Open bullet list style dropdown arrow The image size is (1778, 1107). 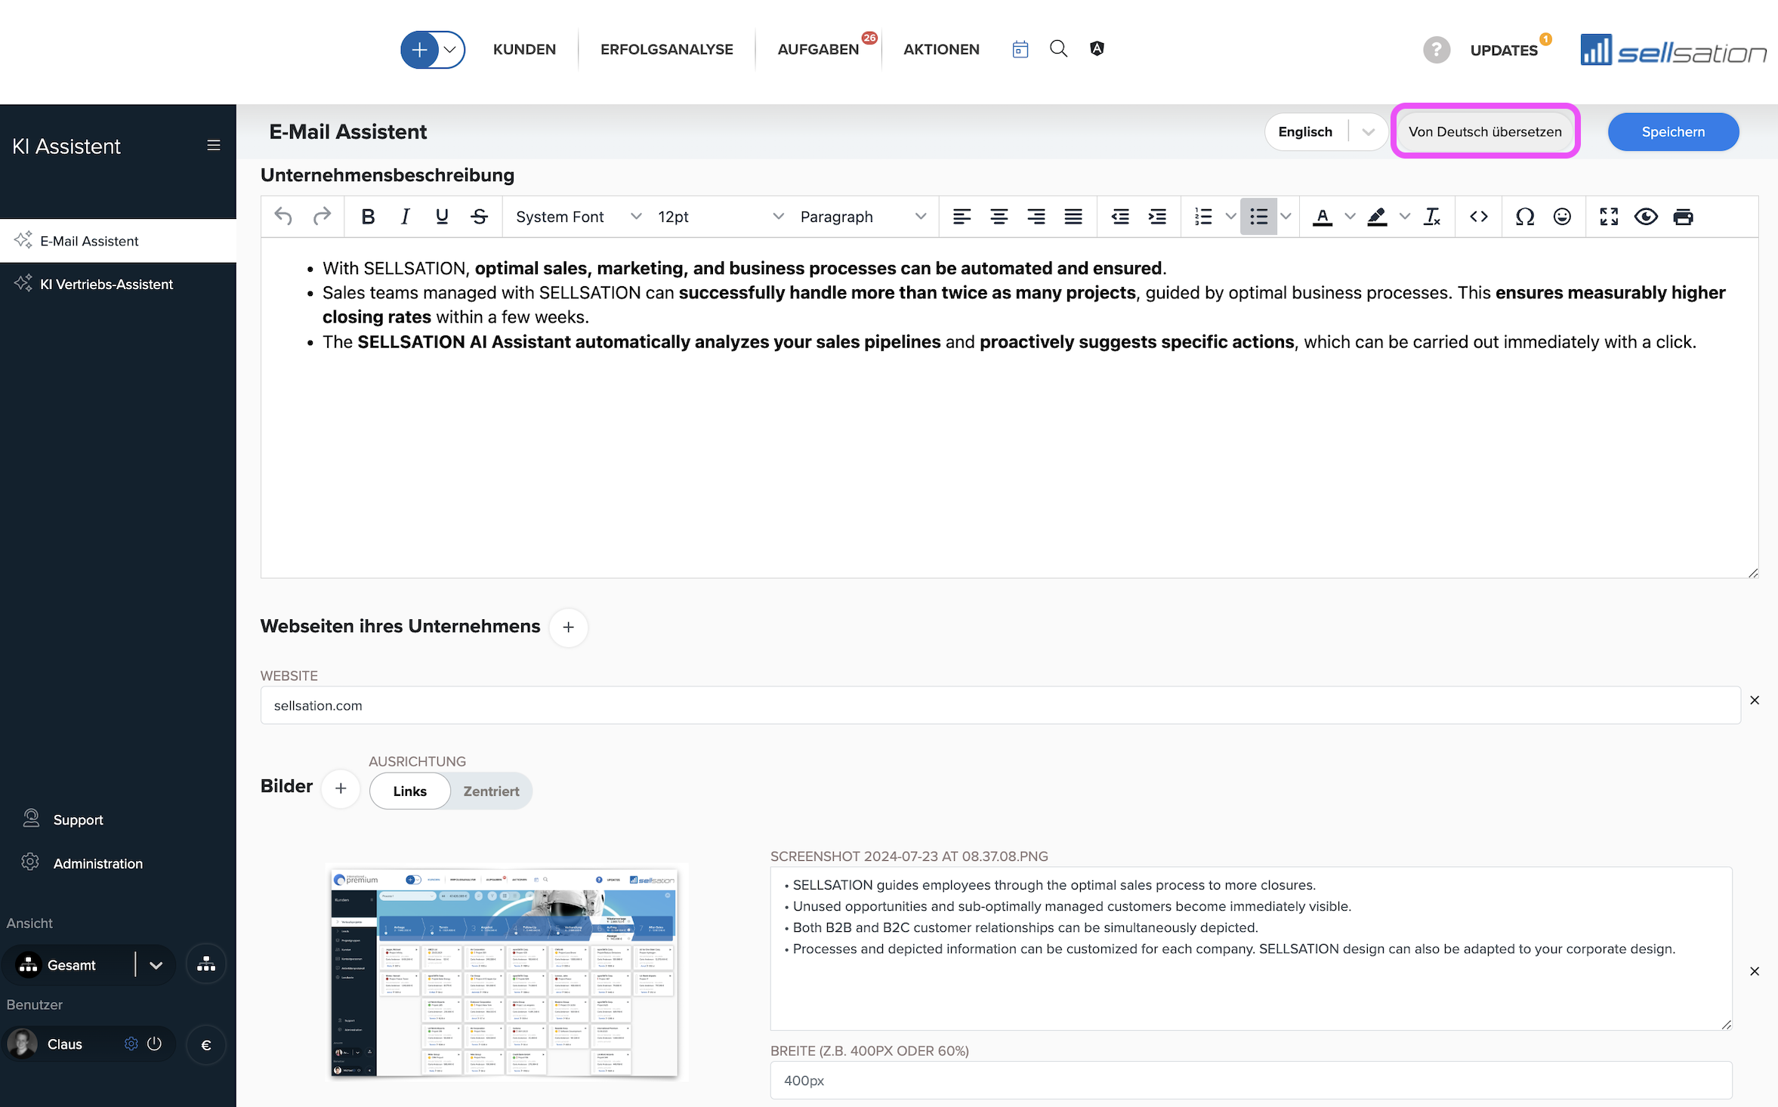tap(1286, 217)
